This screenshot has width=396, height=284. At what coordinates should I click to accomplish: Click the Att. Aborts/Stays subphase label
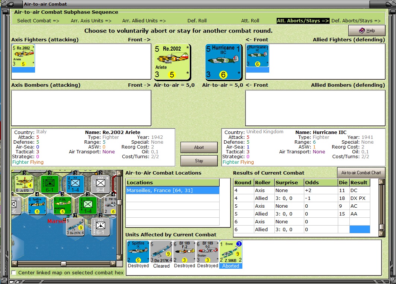pos(303,21)
